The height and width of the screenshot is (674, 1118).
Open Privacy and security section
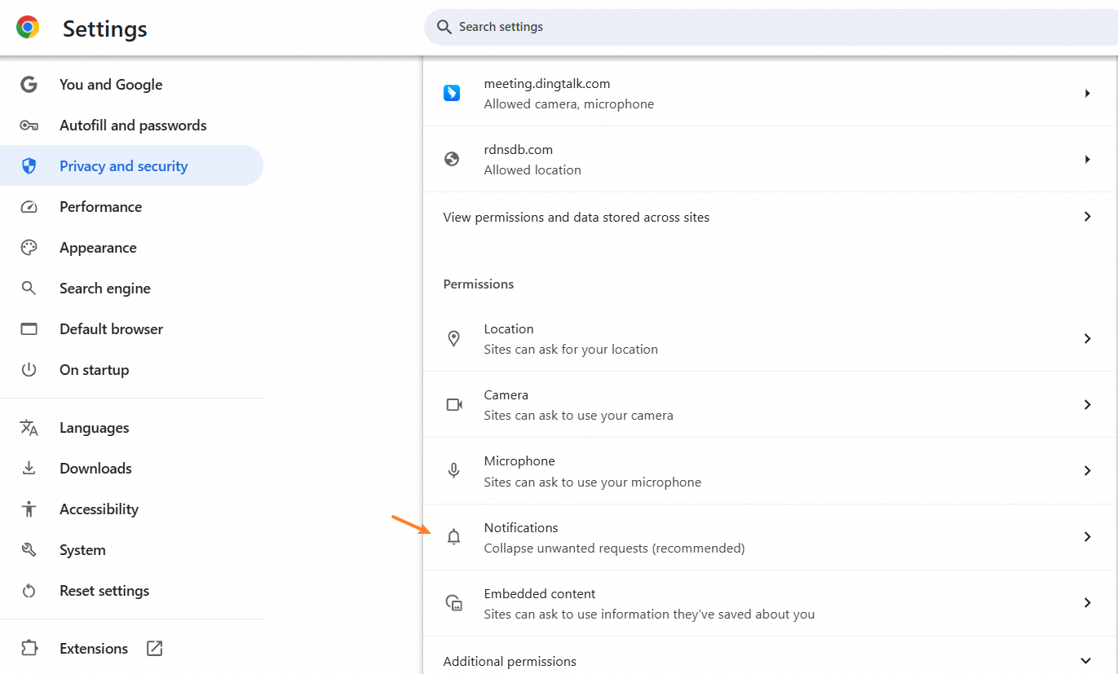click(123, 166)
